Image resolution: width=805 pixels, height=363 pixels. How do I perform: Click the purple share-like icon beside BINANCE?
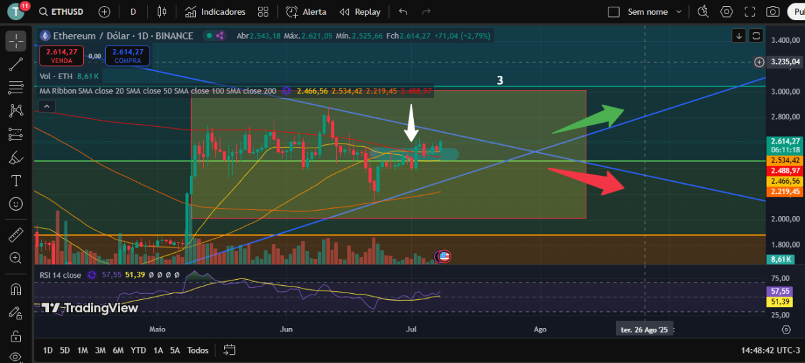[221, 36]
